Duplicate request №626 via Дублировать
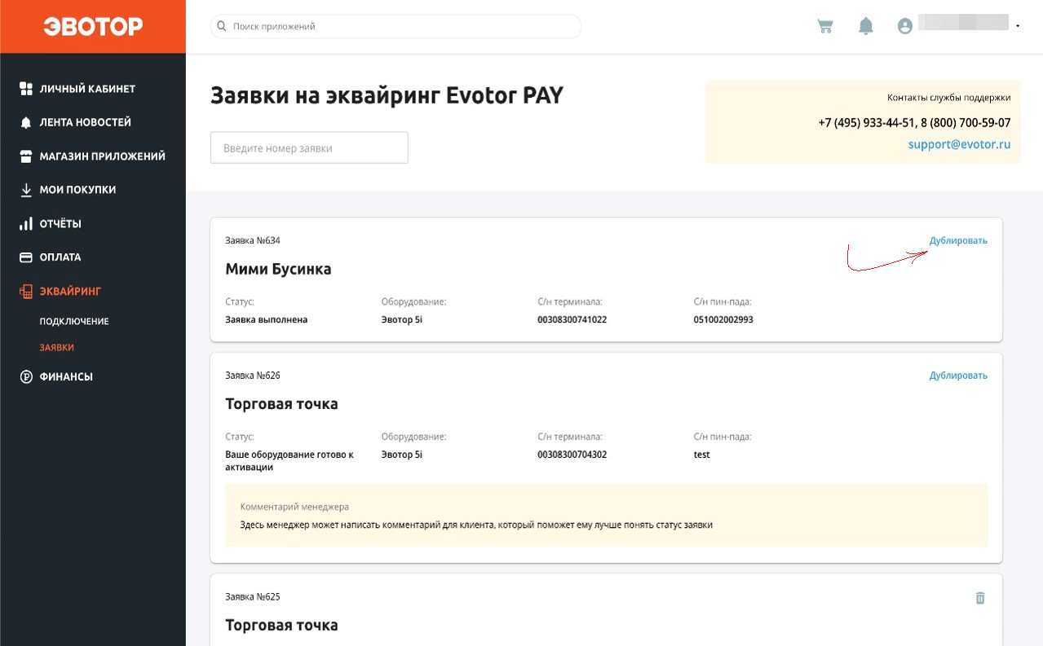 click(x=958, y=376)
